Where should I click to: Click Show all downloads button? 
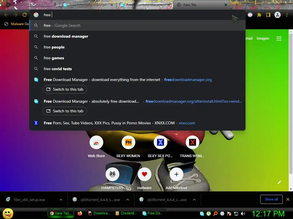[x=271, y=199]
